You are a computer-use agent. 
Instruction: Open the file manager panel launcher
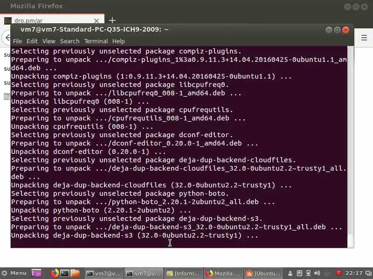coord(75,273)
